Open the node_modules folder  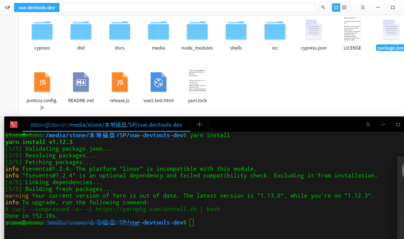coord(197,31)
